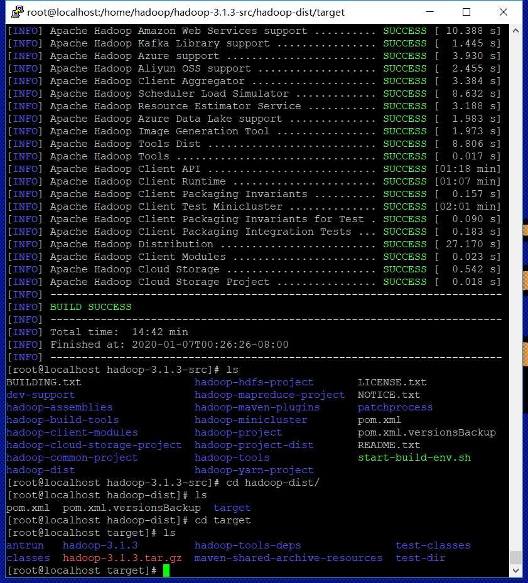Click hadoop-tools-deps directory name
528x583 pixels.
[248, 545]
